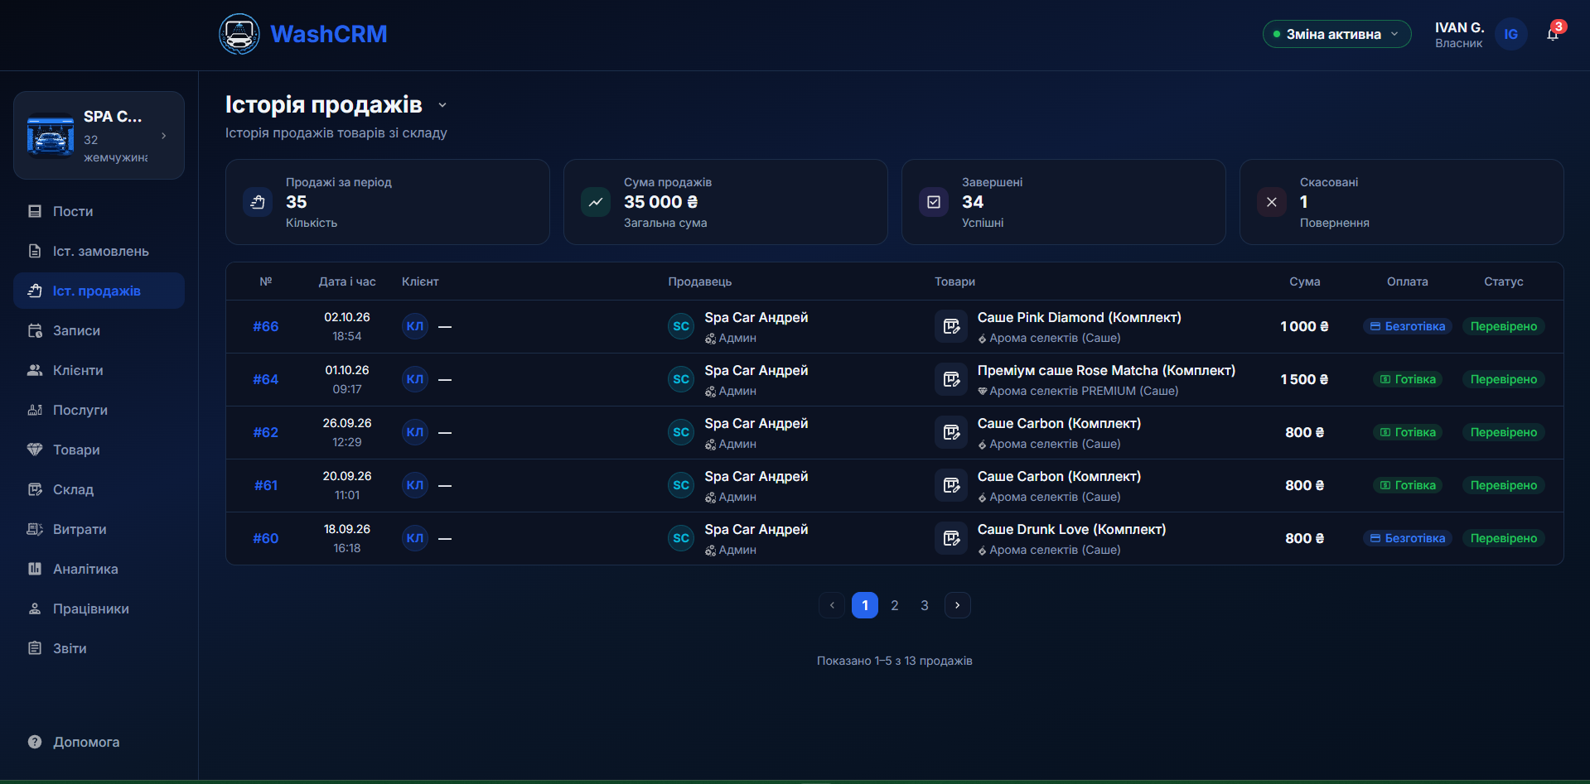The width and height of the screenshot is (1590, 784).
Task: Go to Іст. замовлень page
Action: click(x=99, y=251)
